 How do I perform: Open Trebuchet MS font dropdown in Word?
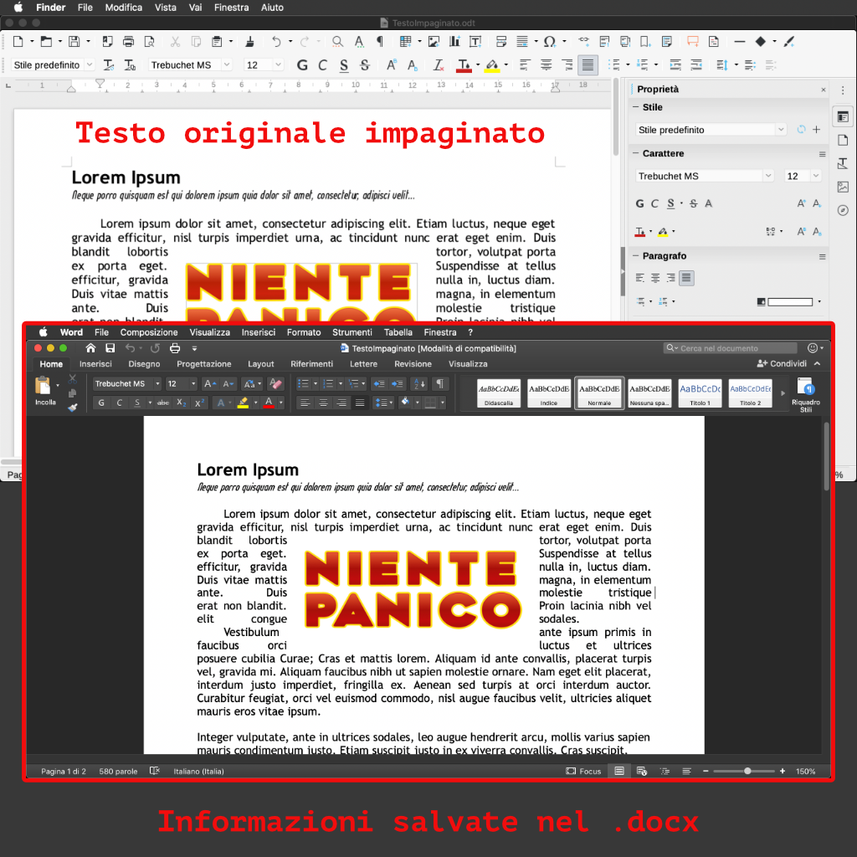click(x=157, y=383)
